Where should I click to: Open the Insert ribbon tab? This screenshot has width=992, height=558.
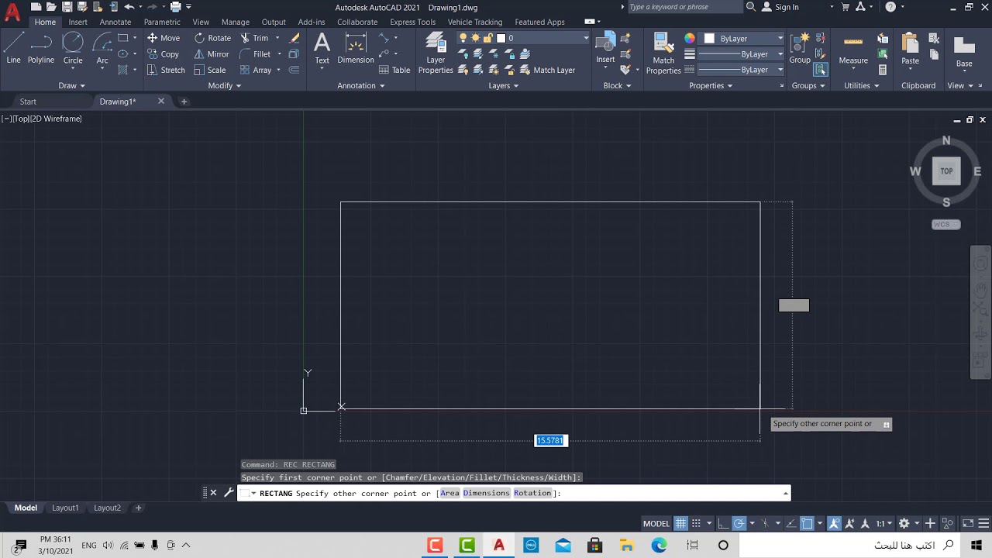77,22
